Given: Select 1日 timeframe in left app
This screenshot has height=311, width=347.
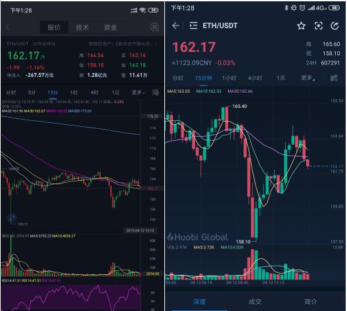Looking at the screenshot, I should [x=115, y=92].
